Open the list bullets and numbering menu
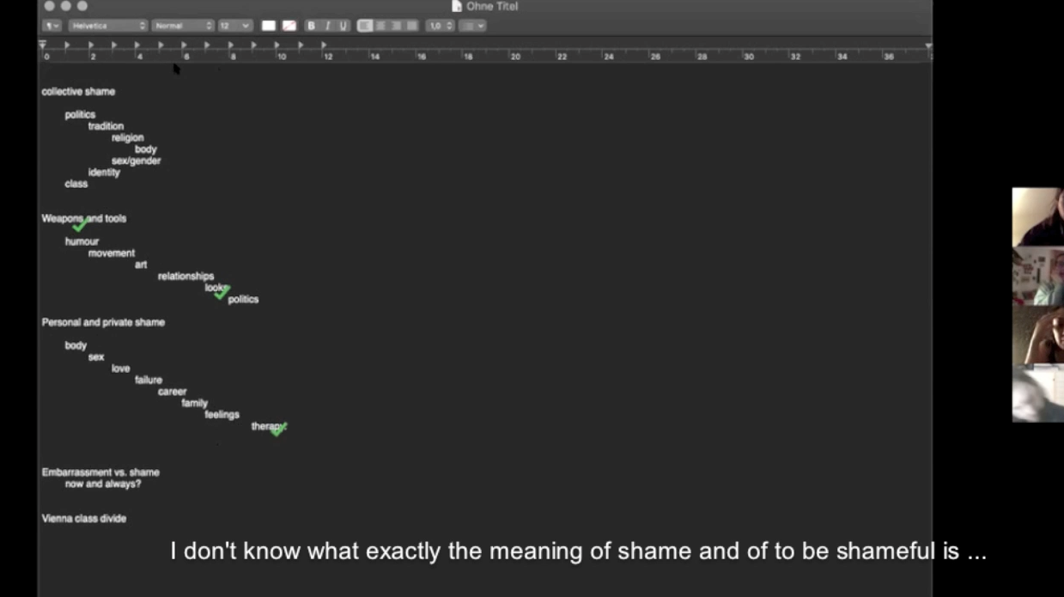 coord(472,26)
